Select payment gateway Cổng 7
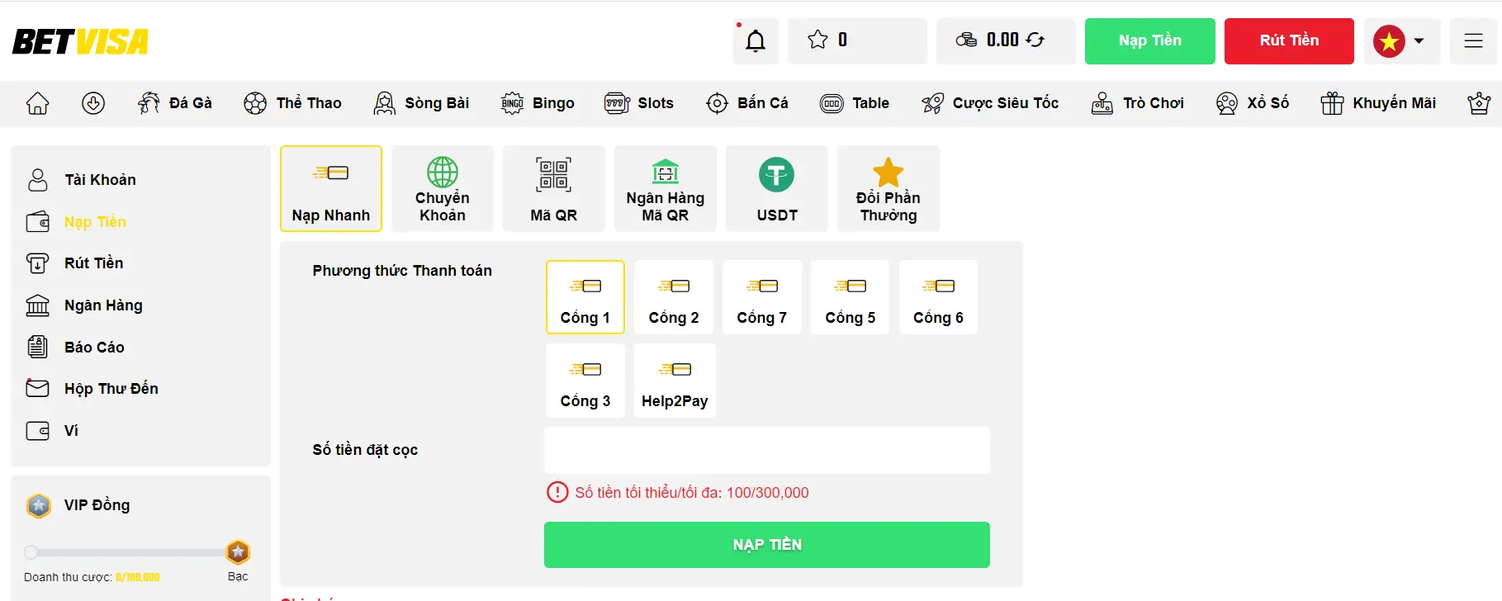 761,297
